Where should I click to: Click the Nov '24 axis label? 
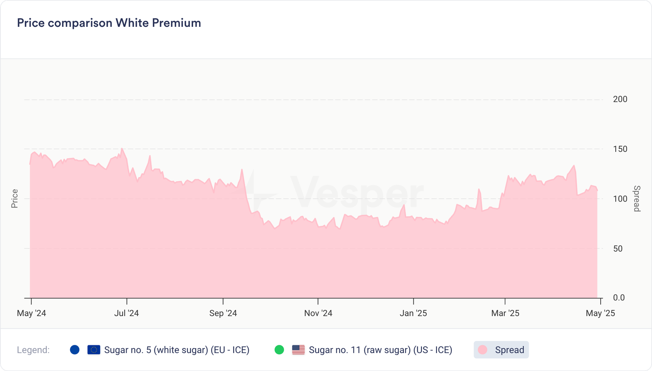click(x=318, y=313)
